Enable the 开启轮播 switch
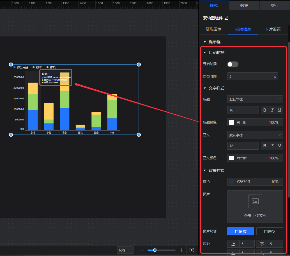This screenshot has height=256, width=290. click(233, 64)
